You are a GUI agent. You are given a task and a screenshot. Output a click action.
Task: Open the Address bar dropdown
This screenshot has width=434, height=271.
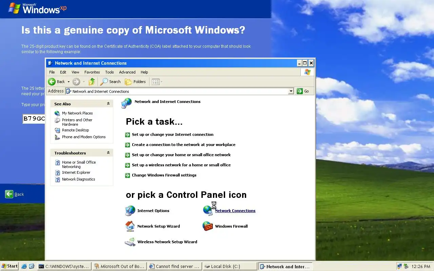(291, 91)
